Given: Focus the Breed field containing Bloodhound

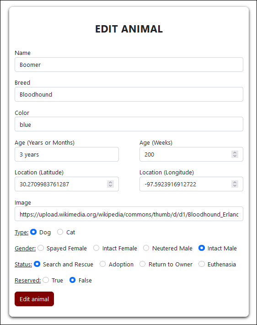Looking at the screenshot, I should point(129,94).
